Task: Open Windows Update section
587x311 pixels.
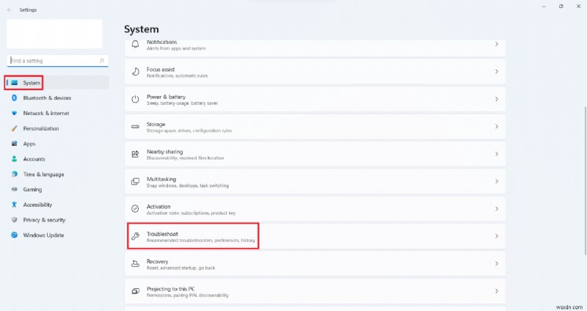Action: [58, 235]
